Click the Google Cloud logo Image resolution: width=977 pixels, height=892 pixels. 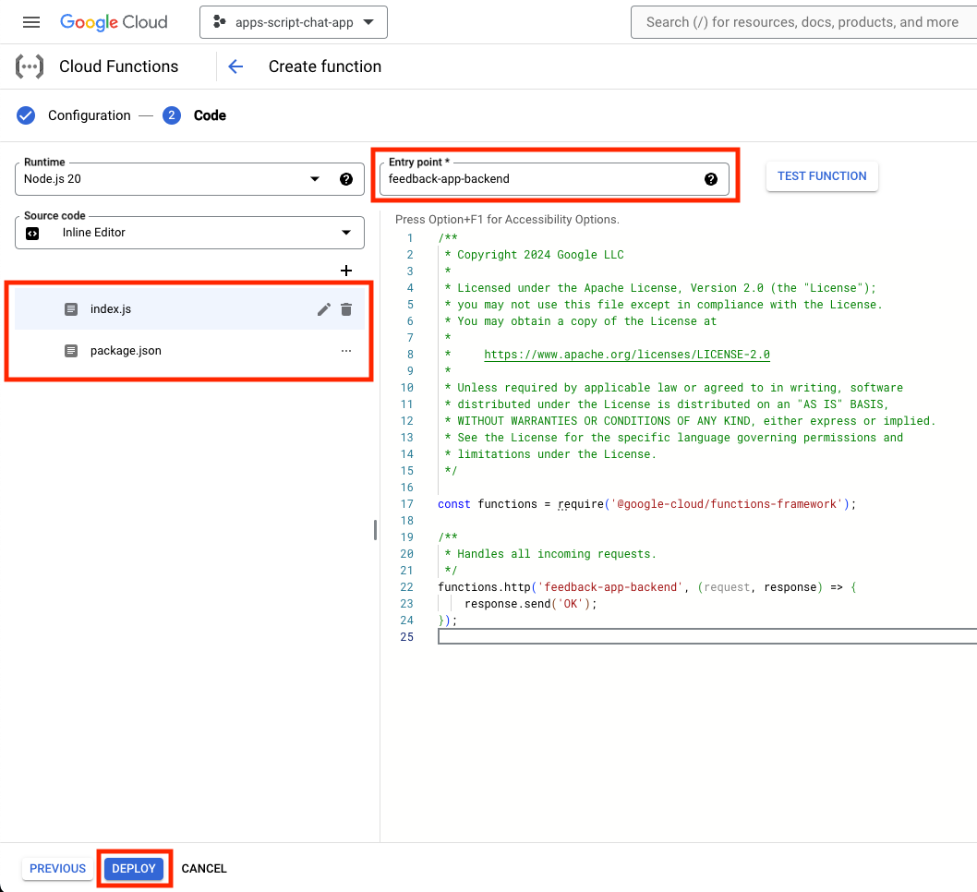point(114,22)
